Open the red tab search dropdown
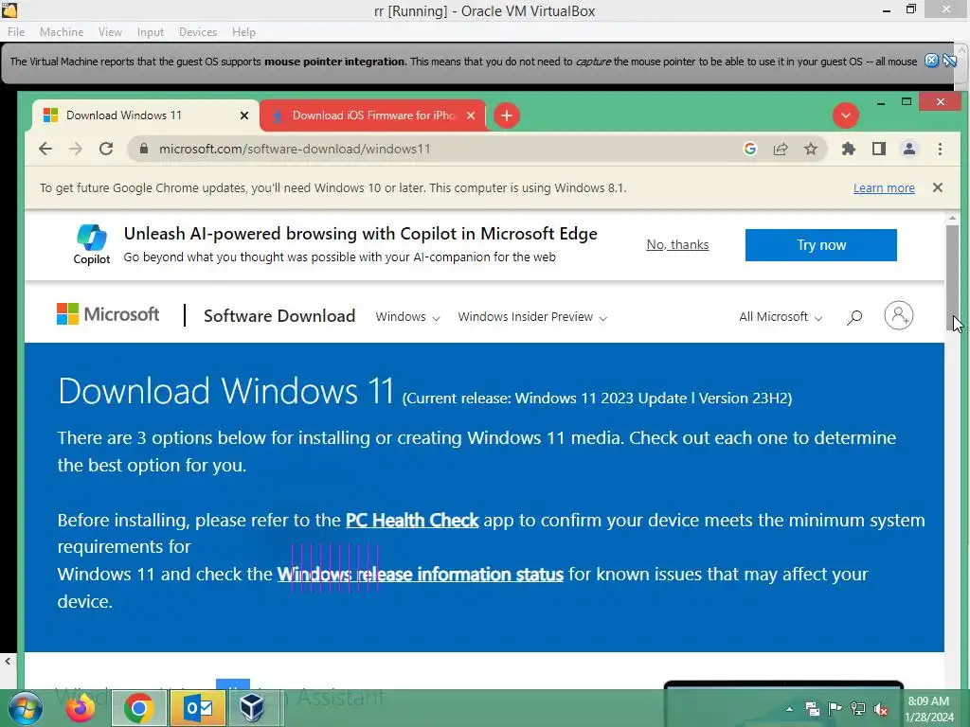Image resolution: width=970 pixels, height=727 pixels. point(845,115)
